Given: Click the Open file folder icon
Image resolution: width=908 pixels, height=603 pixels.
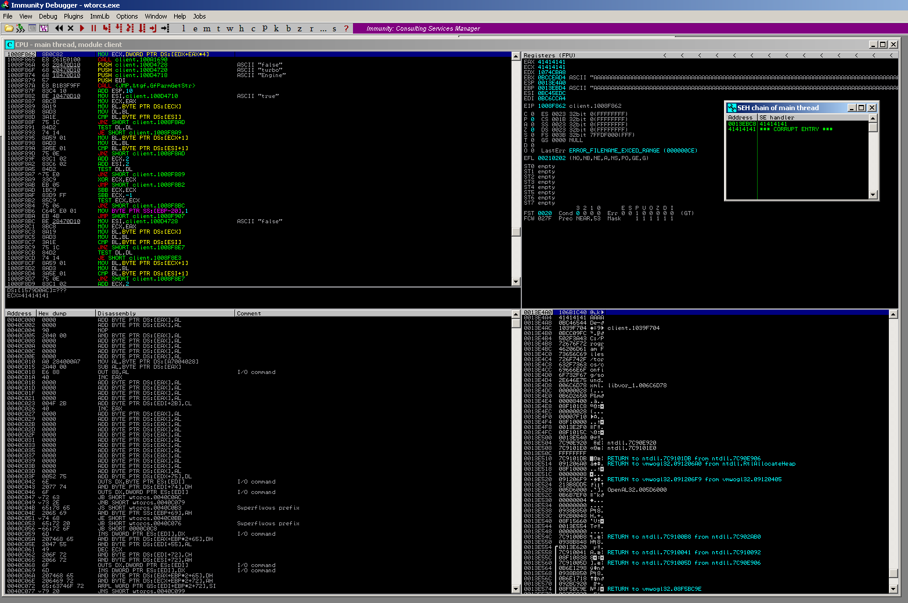Looking at the screenshot, I should click(9, 28).
